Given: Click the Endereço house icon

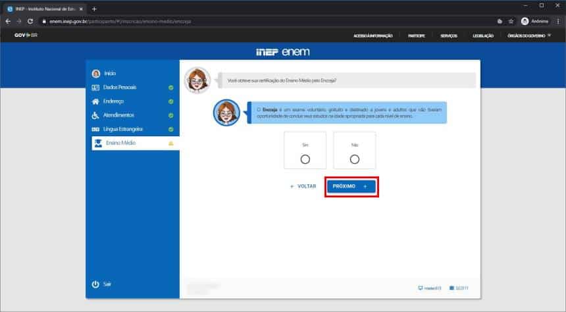Looking at the screenshot, I should [95, 101].
